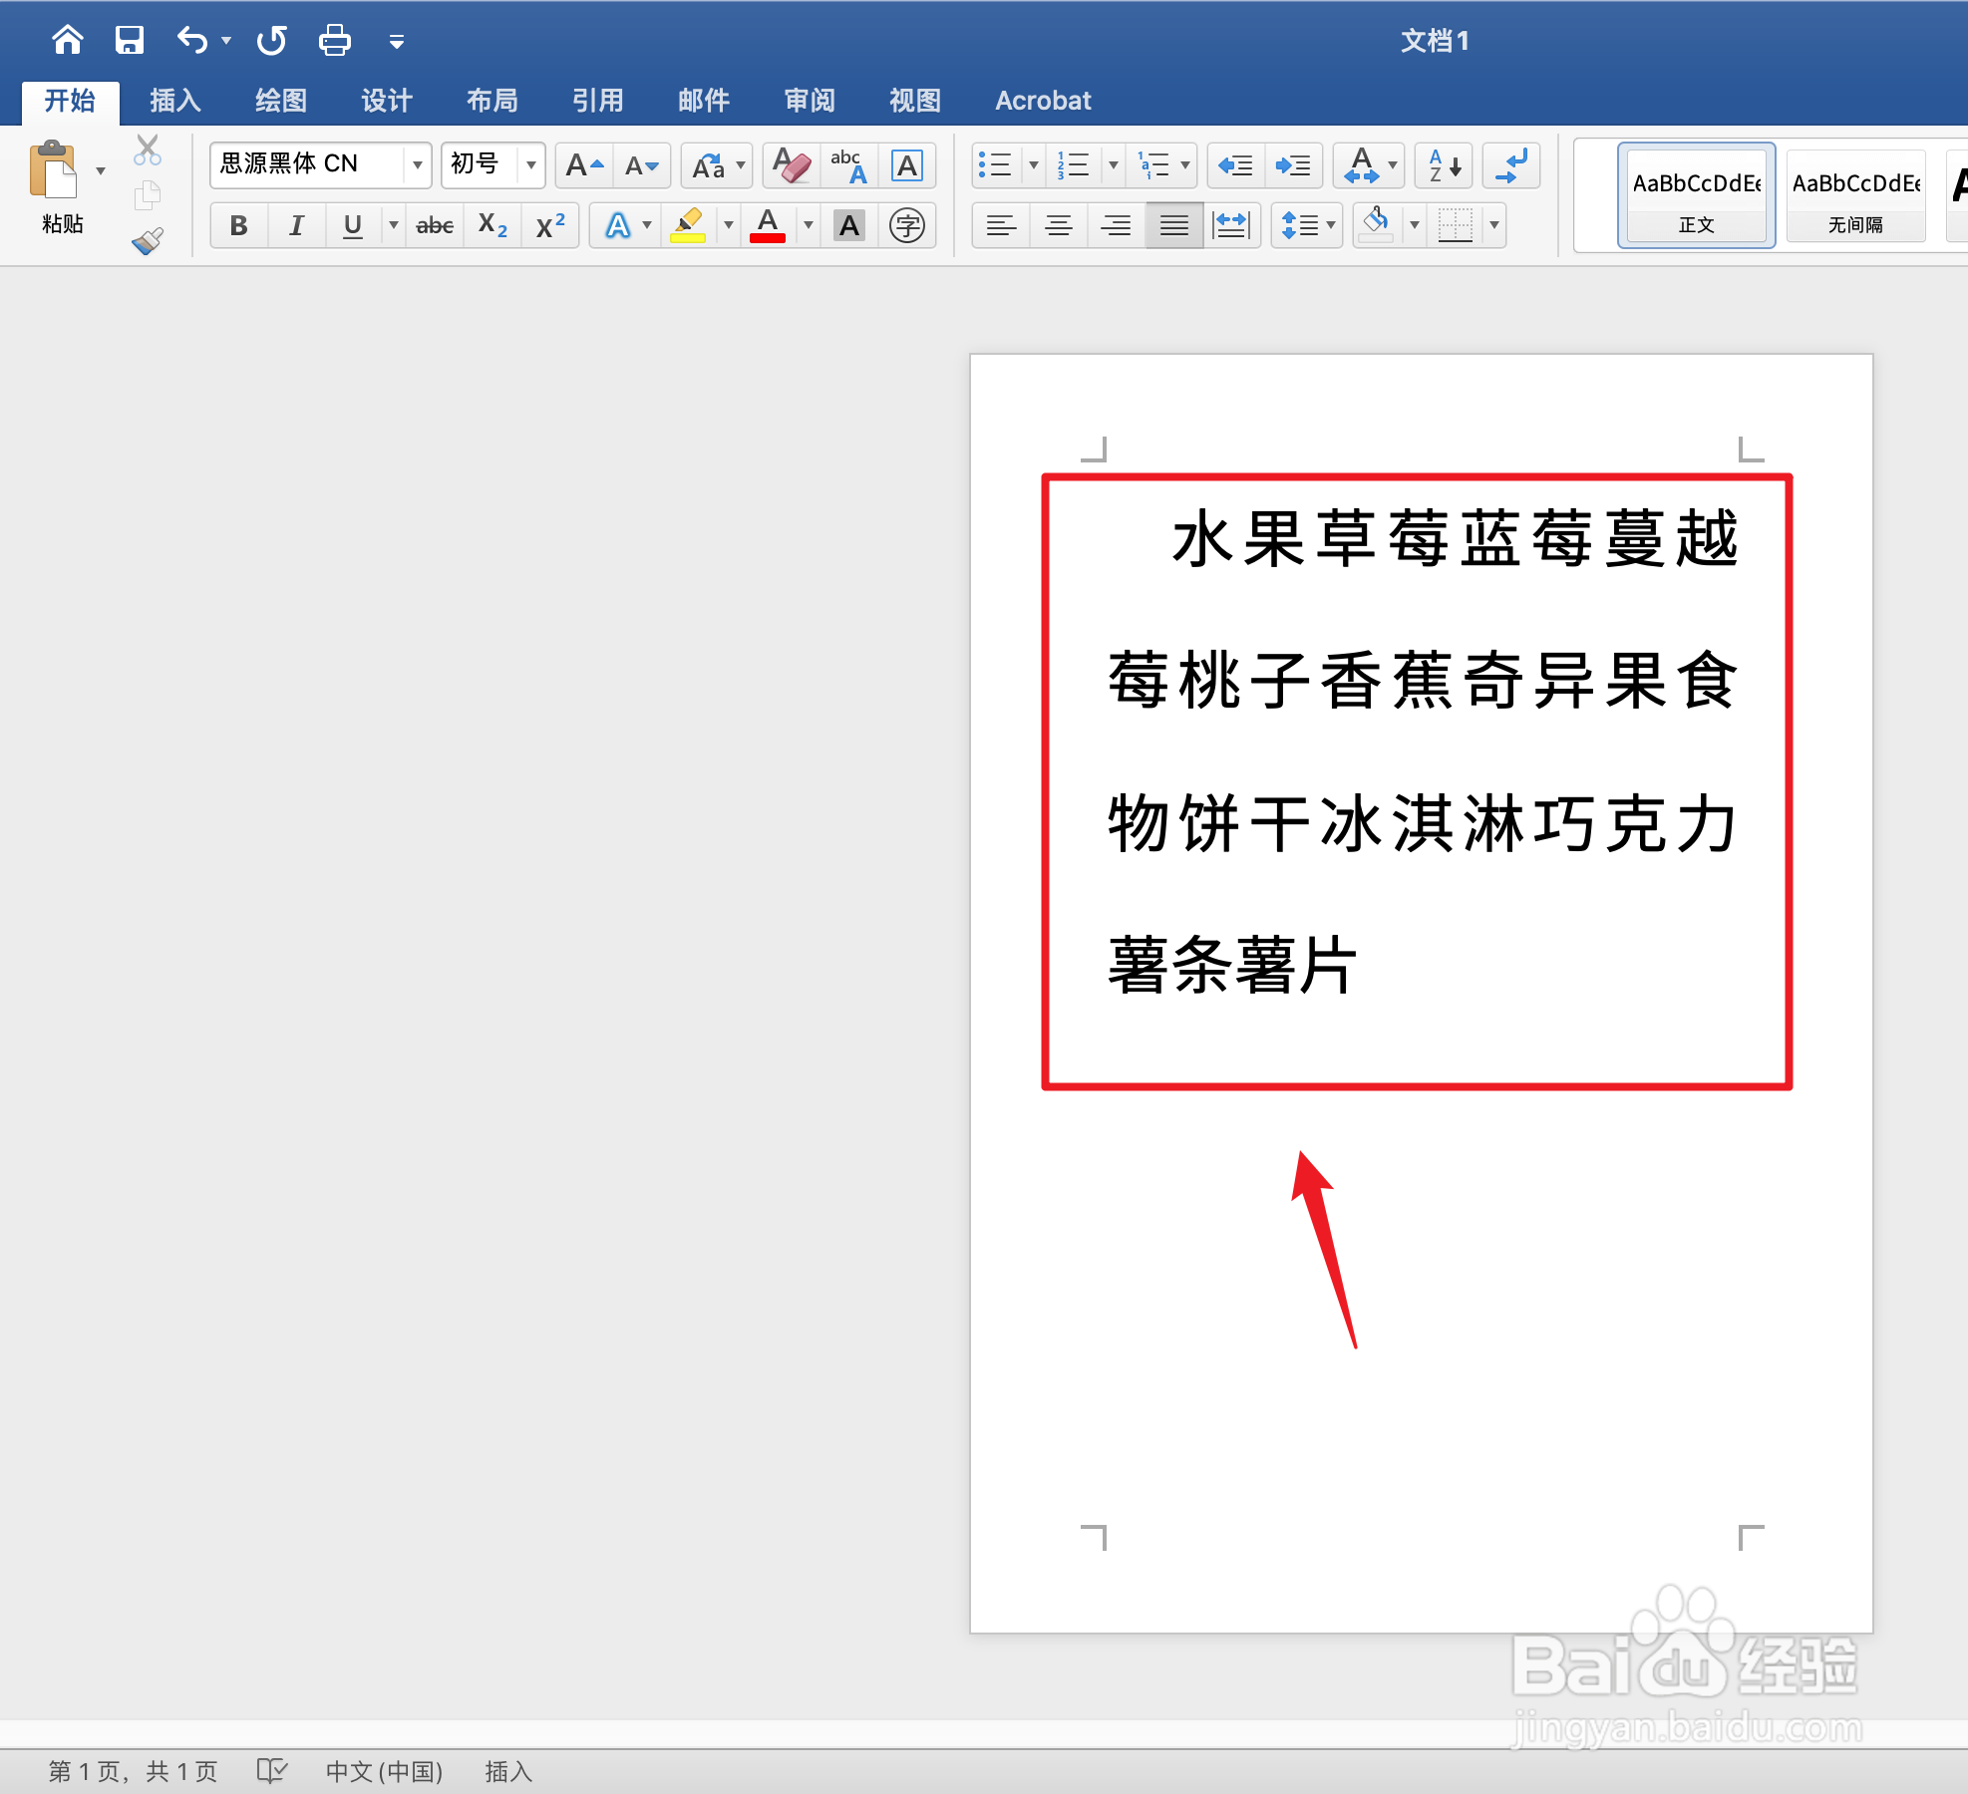This screenshot has height=1794, width=1968.
Task: Apply underline to text
Action: pos(351,225)
